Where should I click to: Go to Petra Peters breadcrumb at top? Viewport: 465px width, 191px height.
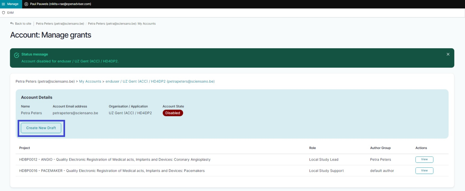pos(60,24)
